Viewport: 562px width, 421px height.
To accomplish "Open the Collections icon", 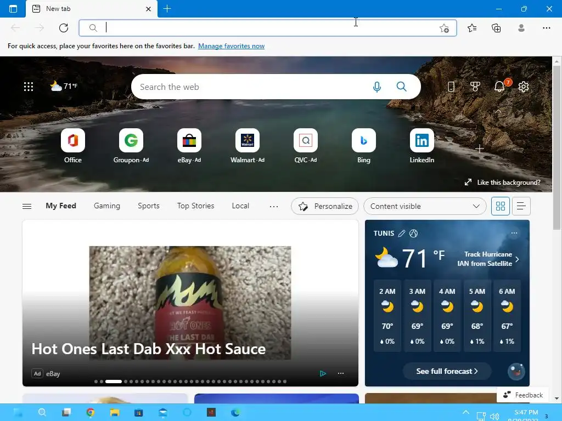I will [496, 28].
